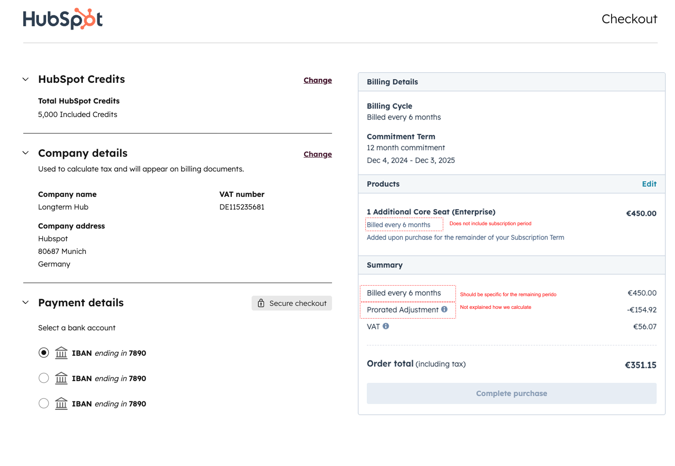The image size is (675, 466).
Task: Collapse the HubSpot Credits section
Action: coord(26,79)
